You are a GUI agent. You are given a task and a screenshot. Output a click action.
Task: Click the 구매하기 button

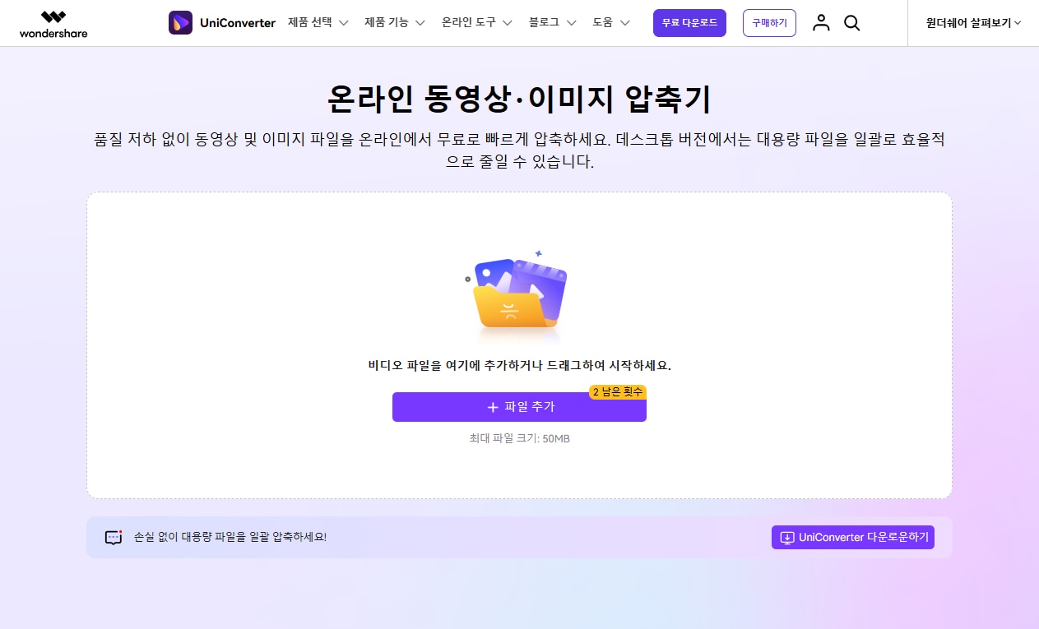coord(768,23)
